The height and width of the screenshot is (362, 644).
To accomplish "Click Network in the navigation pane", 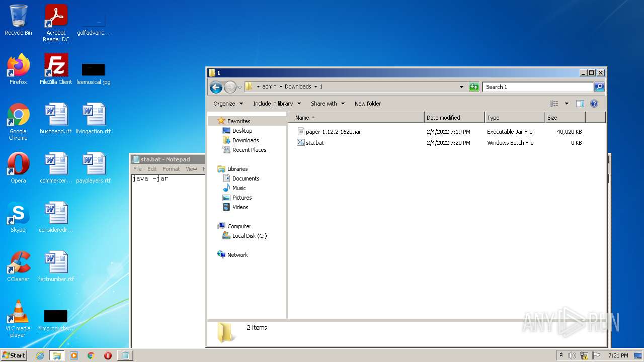I will coord(237,255).
